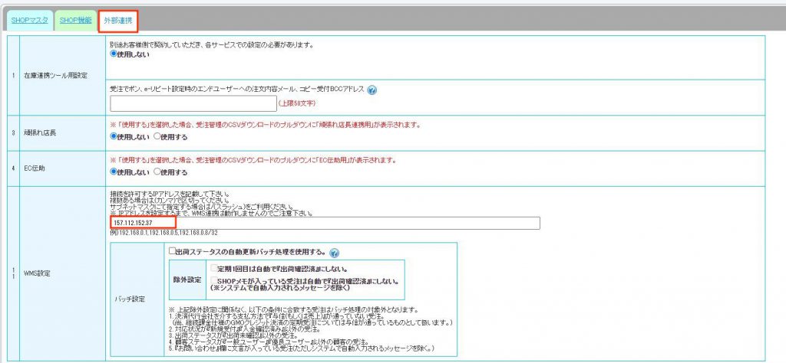Click the 除外設定 label cell

click(x=187, y=280)
